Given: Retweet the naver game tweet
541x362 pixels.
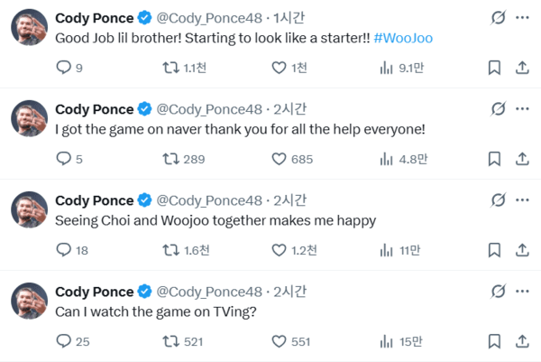Looking at the screenshot, I should point(169,159).
